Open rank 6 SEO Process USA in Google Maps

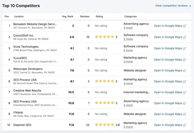coord(168,81)
